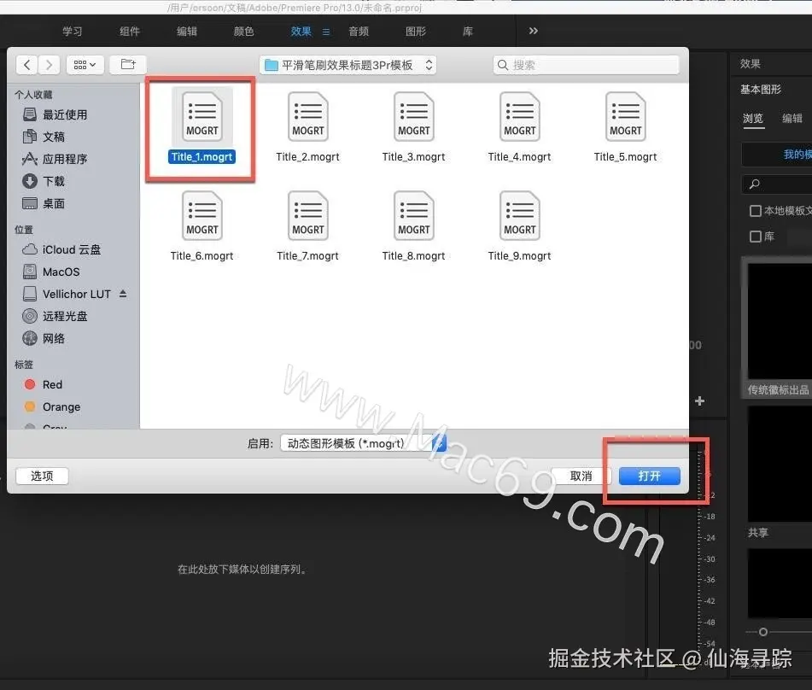The height and width of the screenshot is (690, 812).
Task: Click the 取消 button
Action: point(581,476)
